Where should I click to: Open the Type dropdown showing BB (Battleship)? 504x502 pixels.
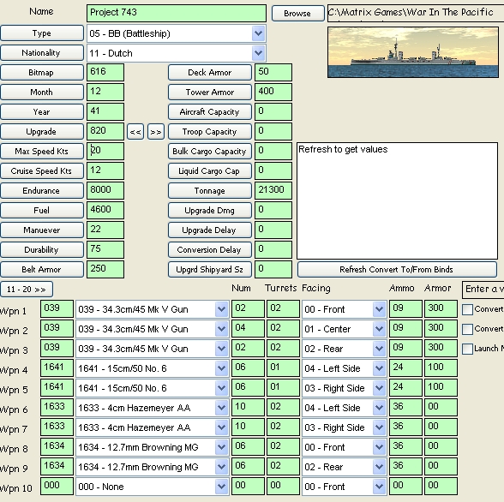pos(259,33)
